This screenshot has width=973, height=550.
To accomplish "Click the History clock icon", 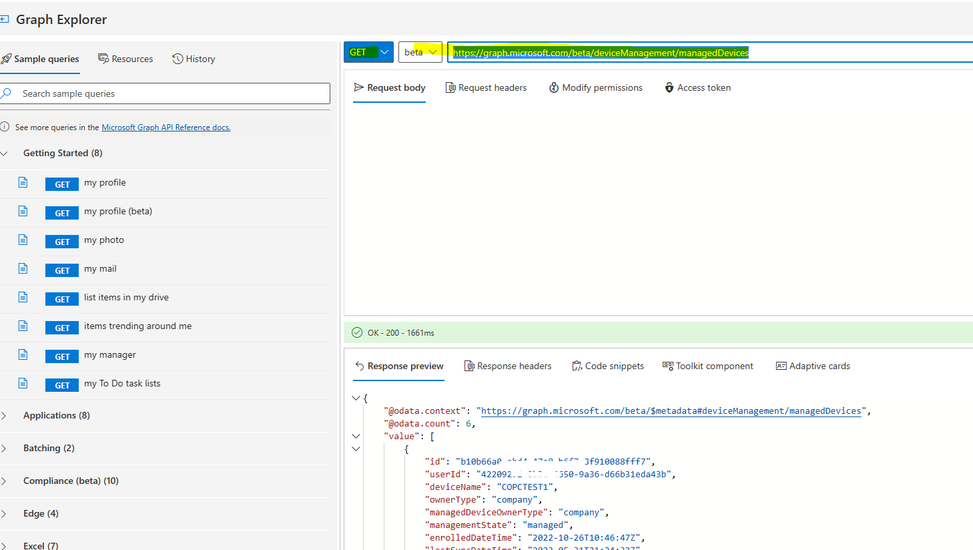I will click(x=178, y=59).
